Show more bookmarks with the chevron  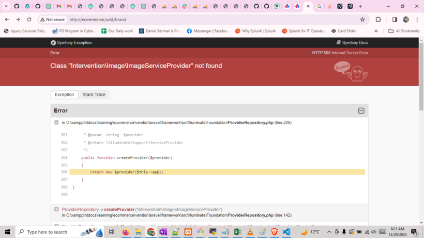[376, 31]
